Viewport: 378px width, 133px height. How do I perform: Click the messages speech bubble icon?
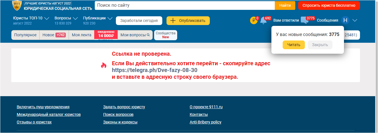point(305,21)
